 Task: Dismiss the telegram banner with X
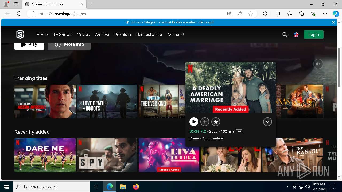(333, 22)
